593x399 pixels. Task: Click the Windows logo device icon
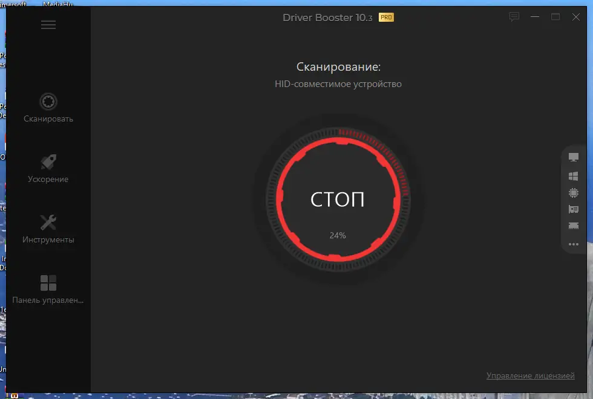click(573, 176)
